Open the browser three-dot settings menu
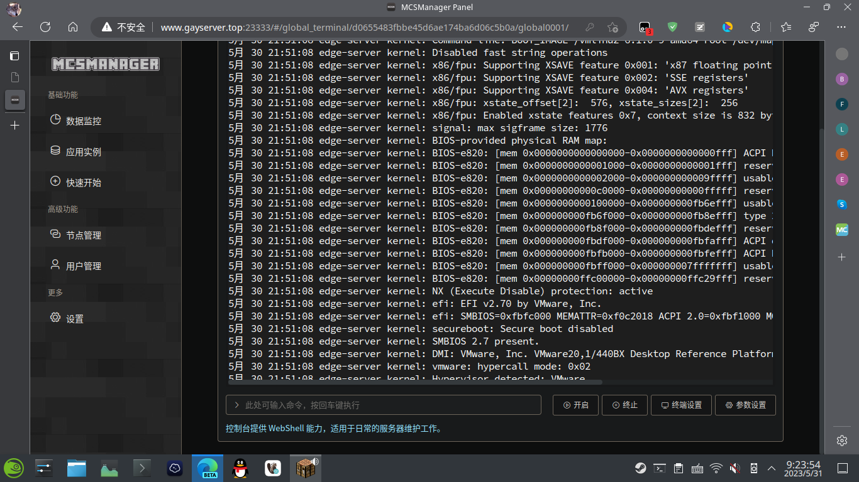Image resolution: width=859 pixels, height=482 pixels. [843, 27]
